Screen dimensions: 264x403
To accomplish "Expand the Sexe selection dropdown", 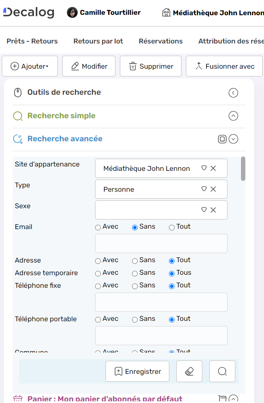I will tap(204, 210).
